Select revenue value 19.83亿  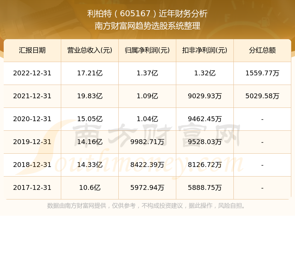coord(90,96)
